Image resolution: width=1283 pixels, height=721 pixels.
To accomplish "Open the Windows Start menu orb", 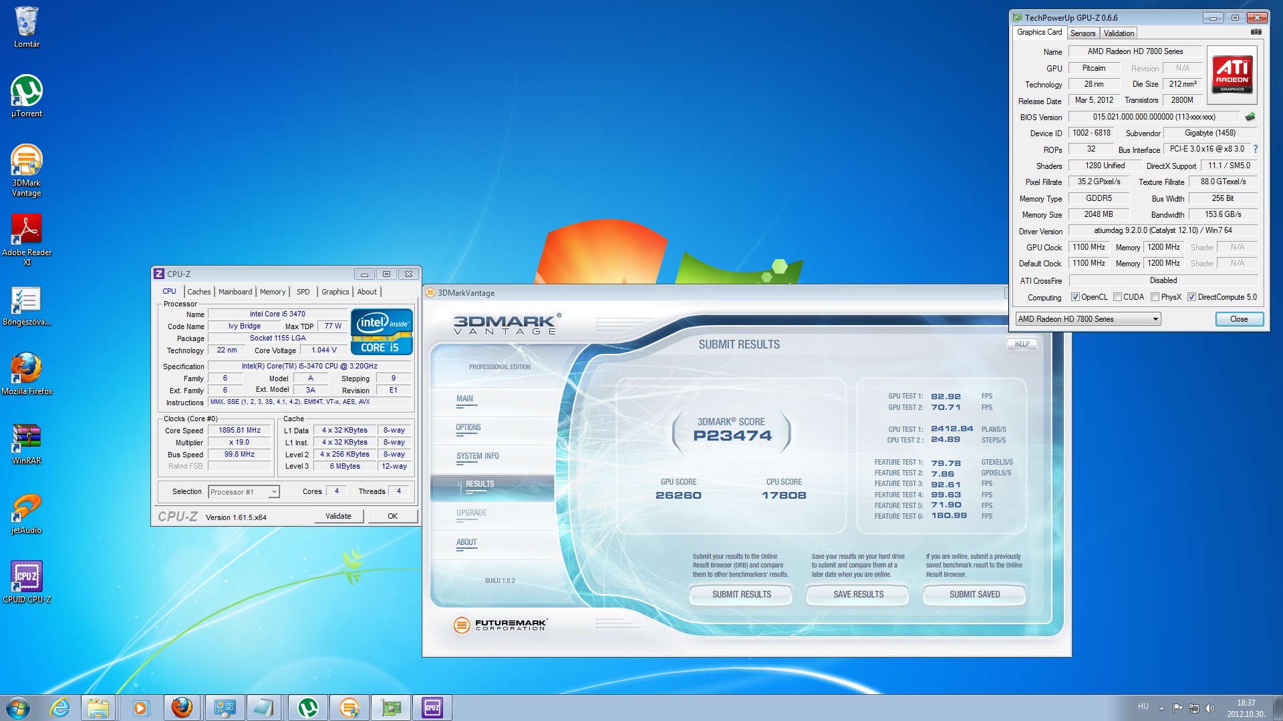I will 18,708.
